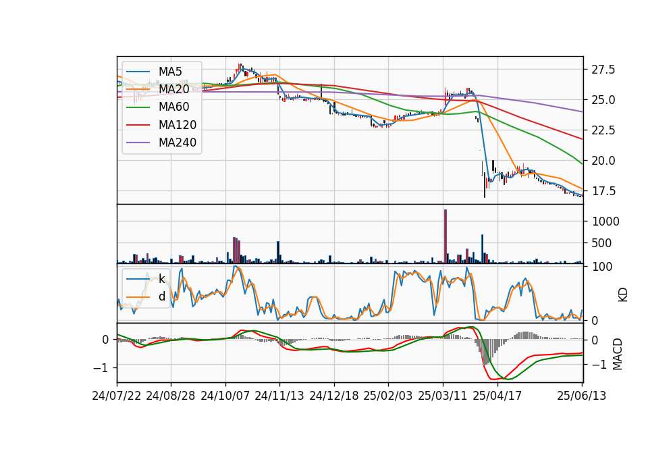Click the 24/11/13 date label
This screenshot has height=466, width=648.
(279, 396)
